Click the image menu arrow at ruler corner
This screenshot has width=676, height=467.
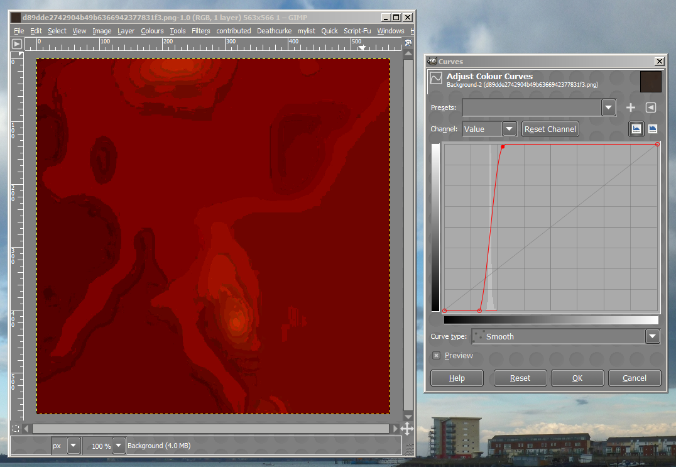click(17, 44)
